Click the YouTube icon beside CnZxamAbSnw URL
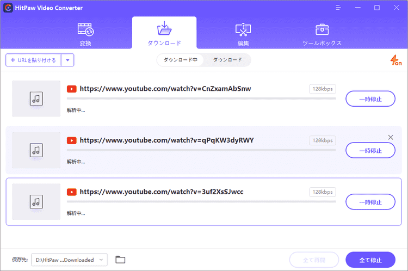Viewport: 408px width, 271px height. click(72, 89)
